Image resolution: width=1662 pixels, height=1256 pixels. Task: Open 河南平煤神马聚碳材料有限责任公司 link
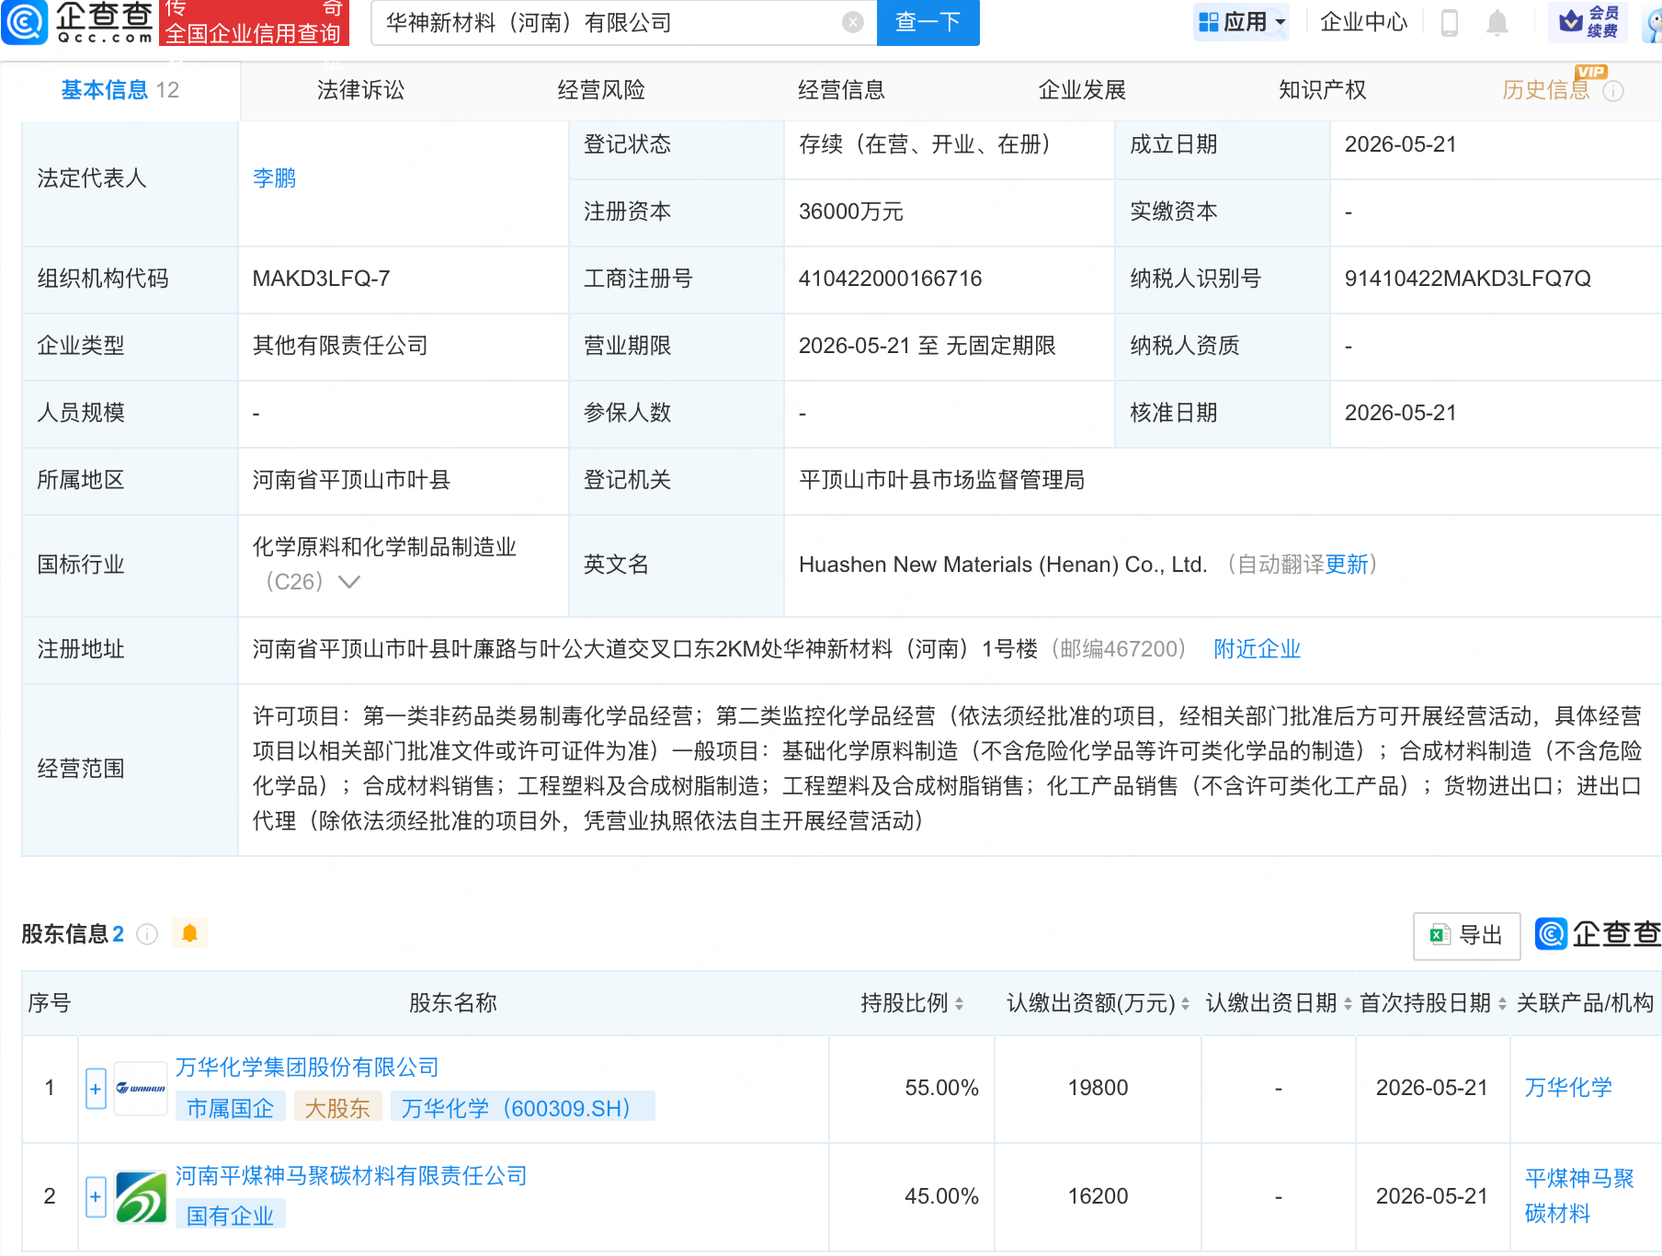(x=351, y=1176)
